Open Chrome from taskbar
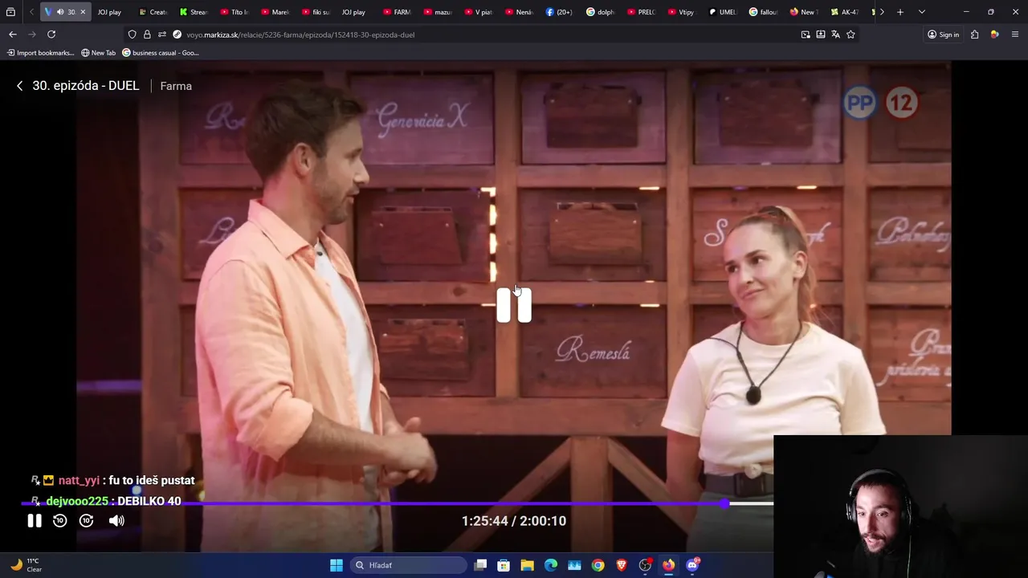This screenshot has width=1028, height=578. [598, 565]
